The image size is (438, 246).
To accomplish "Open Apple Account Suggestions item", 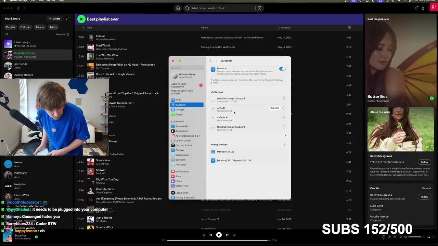I will (x=187, y=85).
